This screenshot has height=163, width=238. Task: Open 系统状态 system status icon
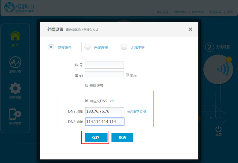(15, 62)
